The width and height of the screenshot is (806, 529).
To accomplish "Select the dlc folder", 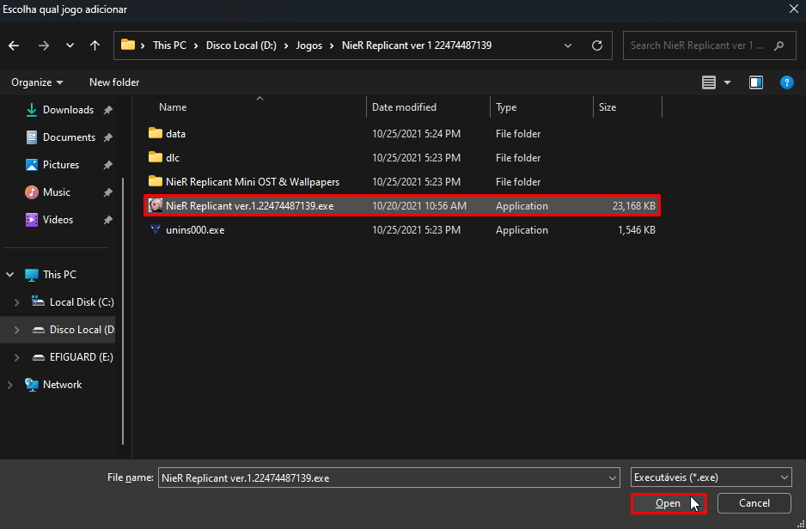I will point(172,158).
